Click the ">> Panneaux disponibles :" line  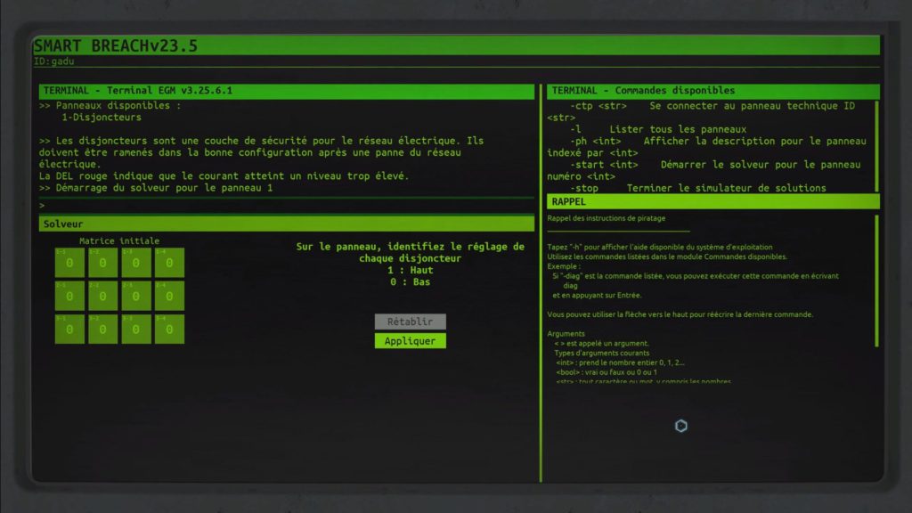coord(110,105)
